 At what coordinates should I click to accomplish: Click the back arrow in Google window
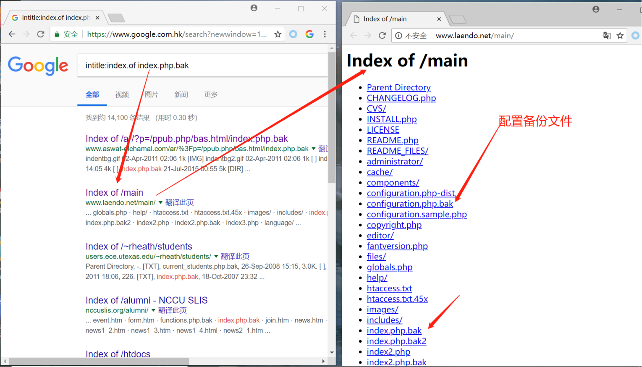coord(12,34)
